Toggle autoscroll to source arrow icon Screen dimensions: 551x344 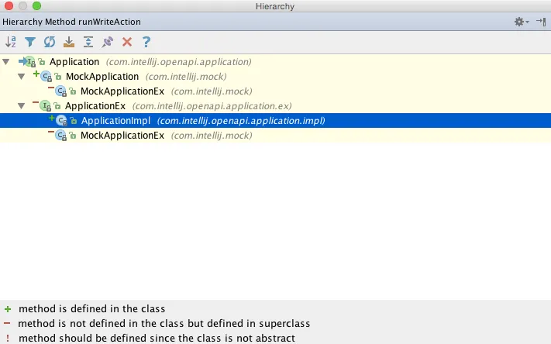(x=69, y=42)
